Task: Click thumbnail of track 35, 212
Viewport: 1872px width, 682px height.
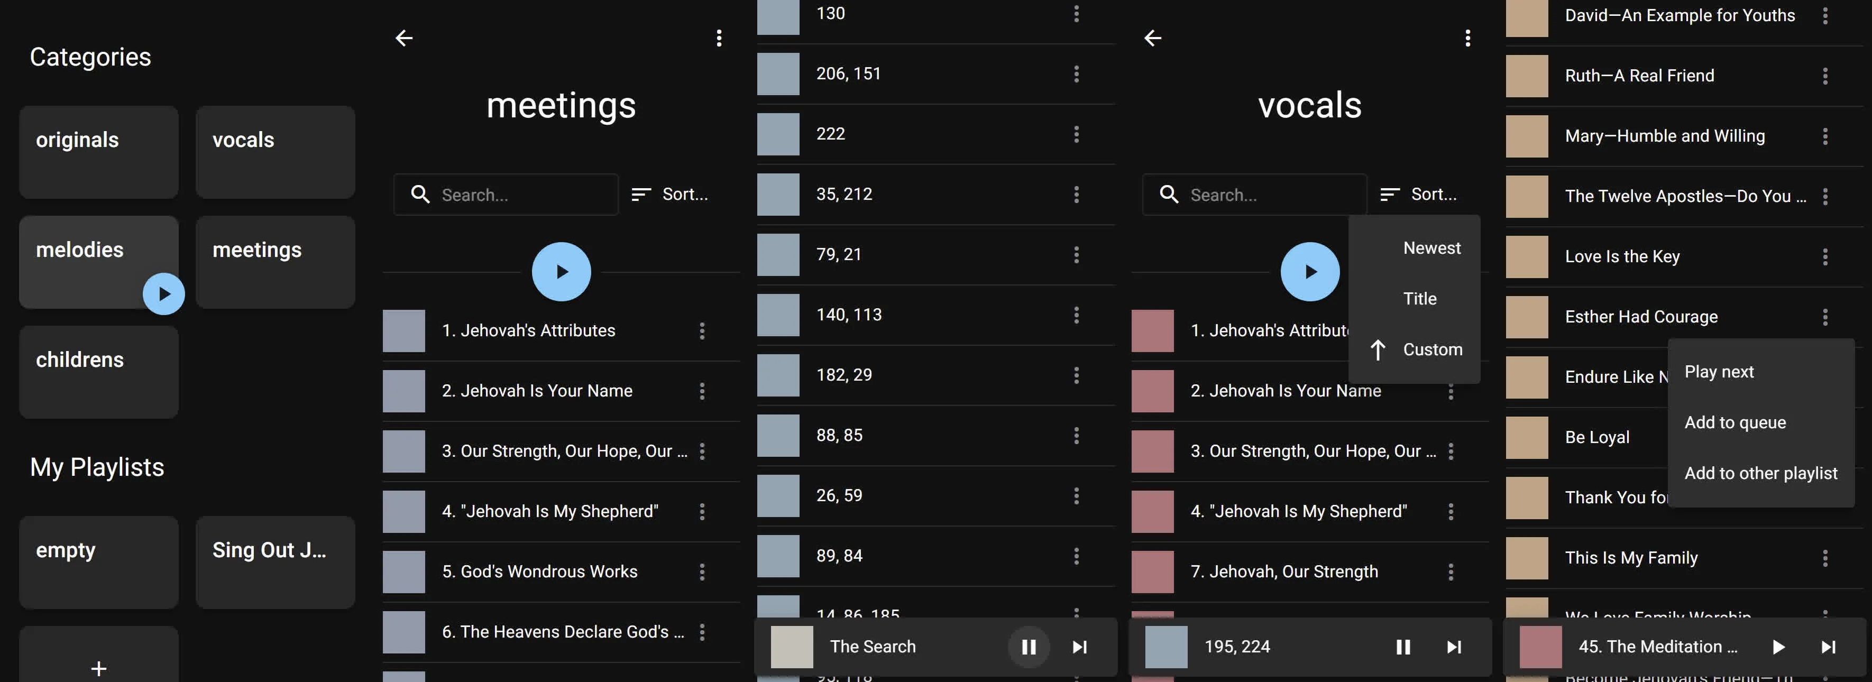Action: tap(778, 194)
